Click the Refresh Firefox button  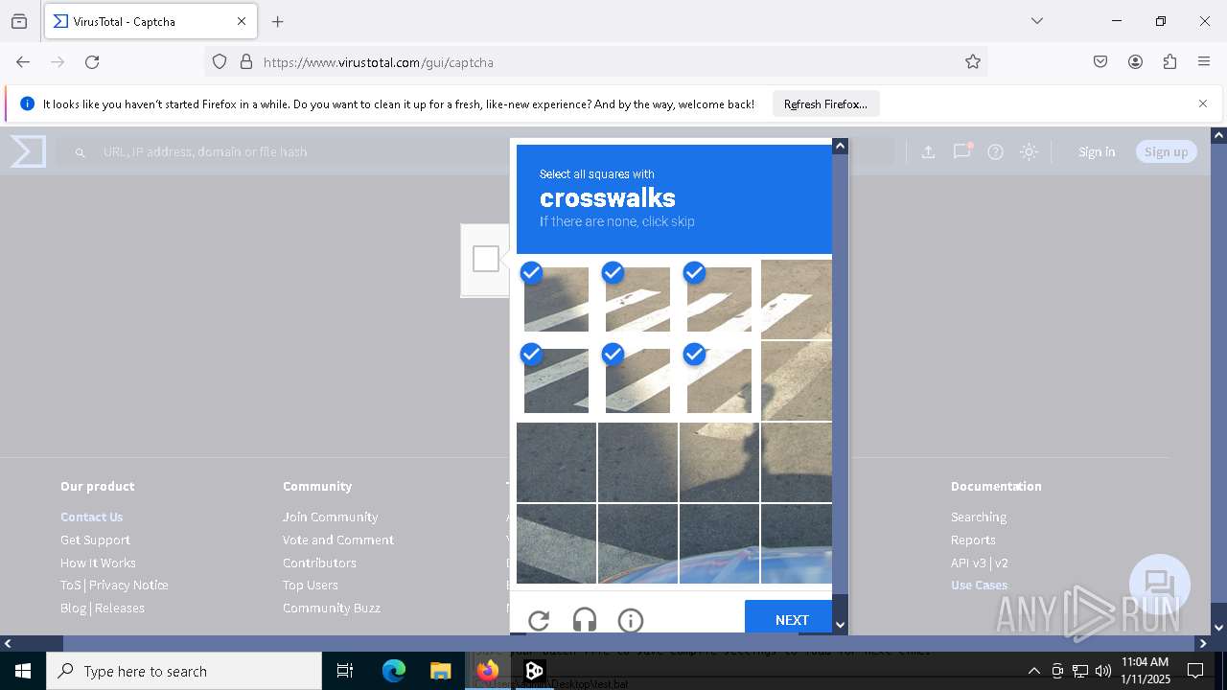coord(825,103)
